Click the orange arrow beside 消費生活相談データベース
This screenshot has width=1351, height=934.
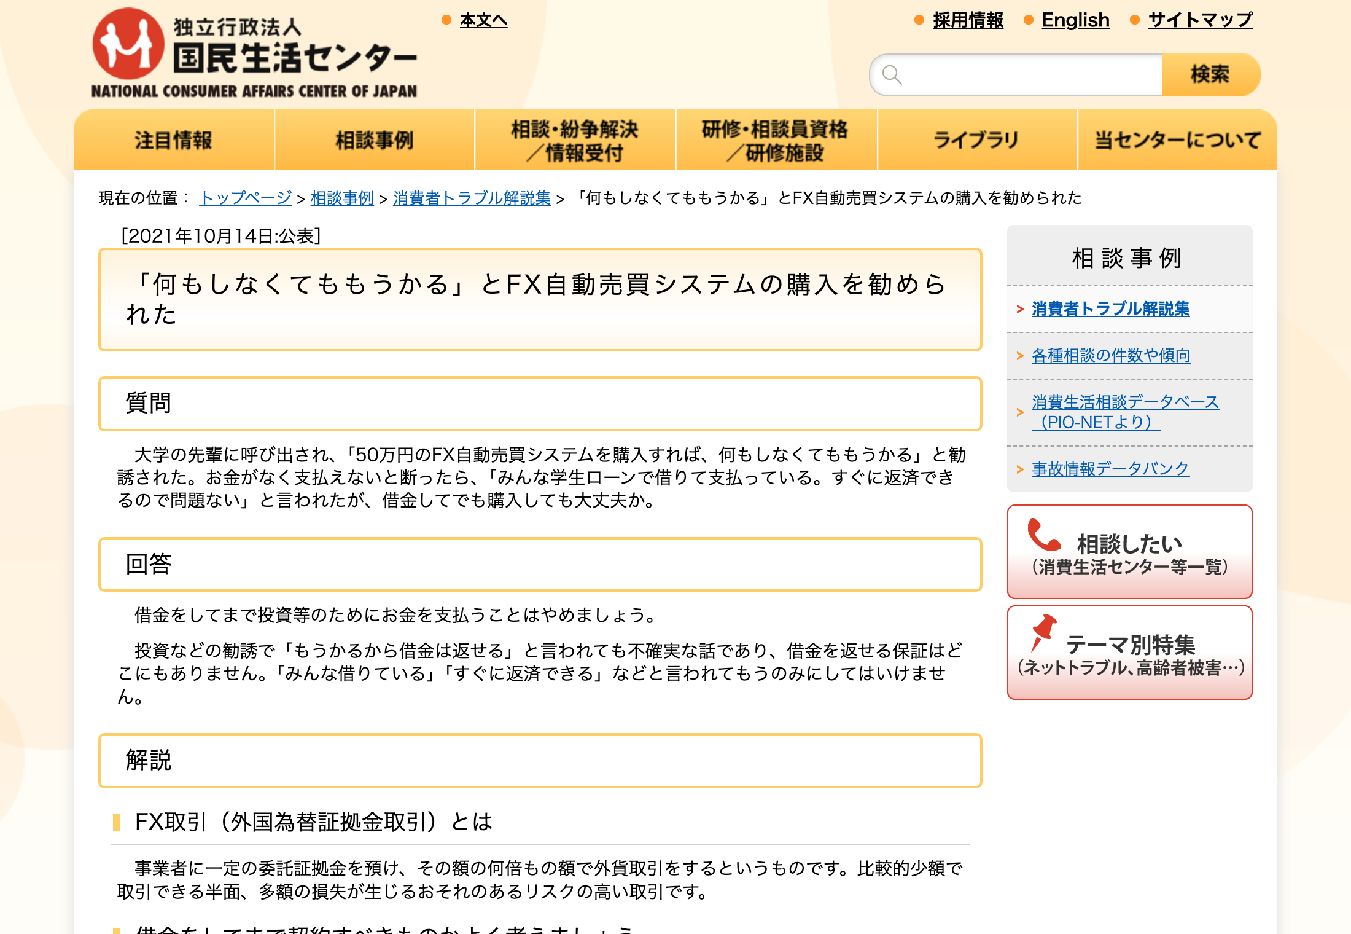[1020, 412]
